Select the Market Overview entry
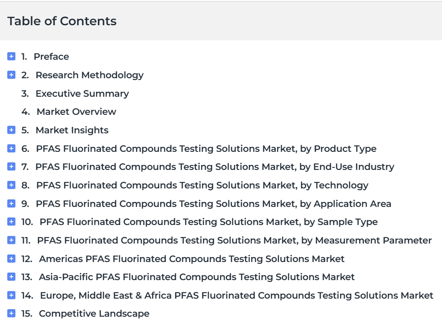 [77, 111]
